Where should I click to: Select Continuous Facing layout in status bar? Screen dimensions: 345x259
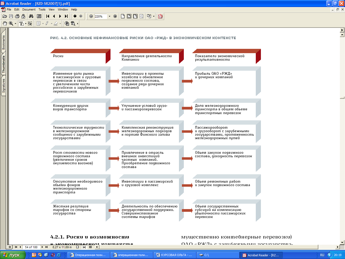coord(91,247)
